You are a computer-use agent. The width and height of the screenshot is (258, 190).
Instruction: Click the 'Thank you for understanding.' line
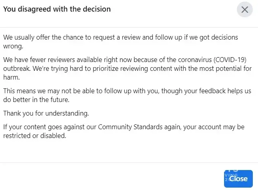tap(46, 113)
